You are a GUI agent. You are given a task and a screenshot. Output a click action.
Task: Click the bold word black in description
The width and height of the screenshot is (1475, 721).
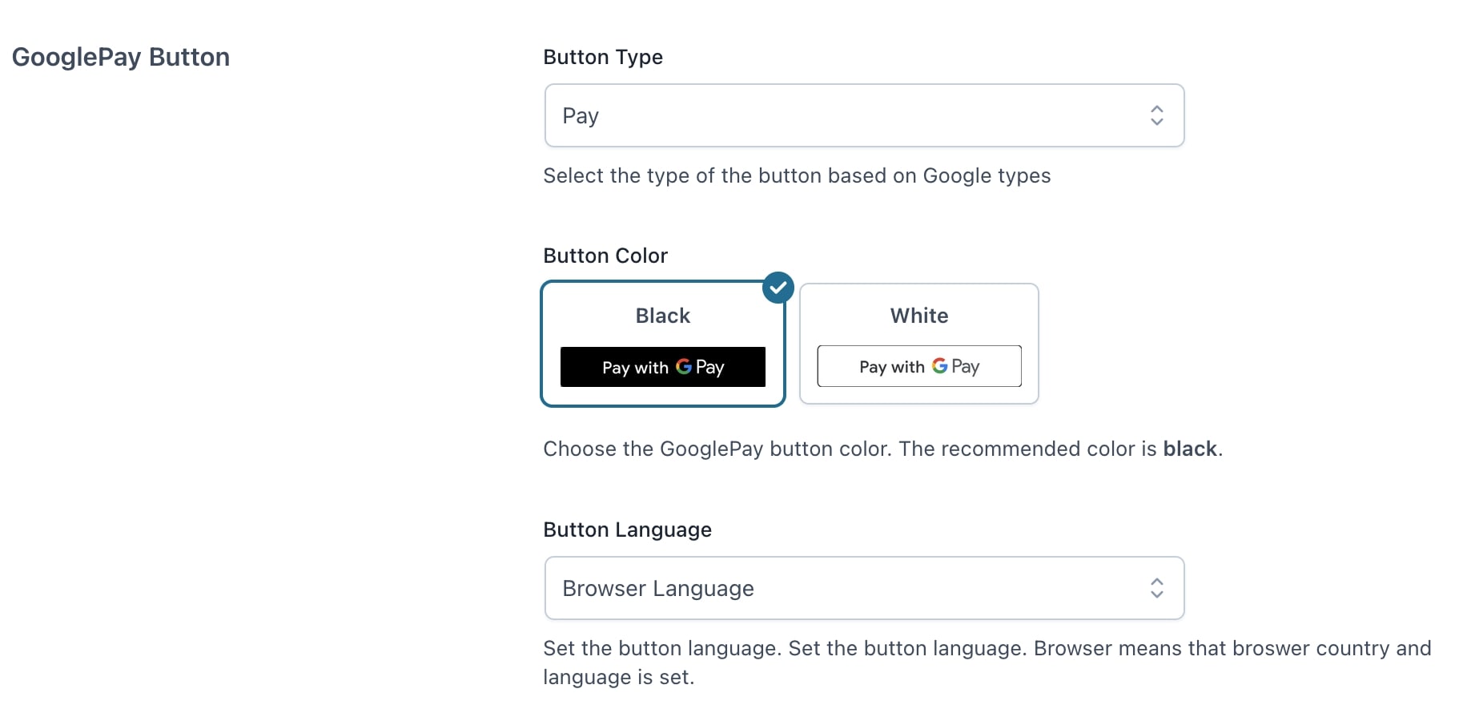(1190, 449)
